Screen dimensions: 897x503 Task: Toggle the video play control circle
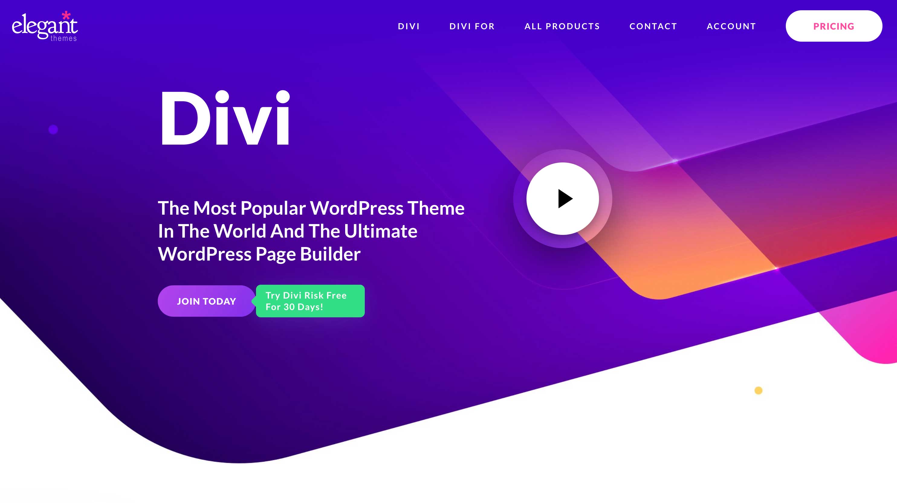(x=562, y=198)
